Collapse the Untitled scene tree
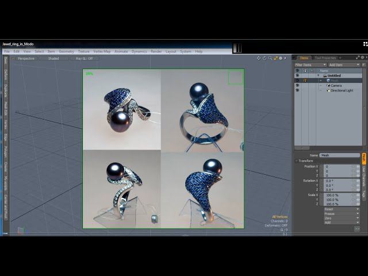368x276 pixels. pos(319,75)
